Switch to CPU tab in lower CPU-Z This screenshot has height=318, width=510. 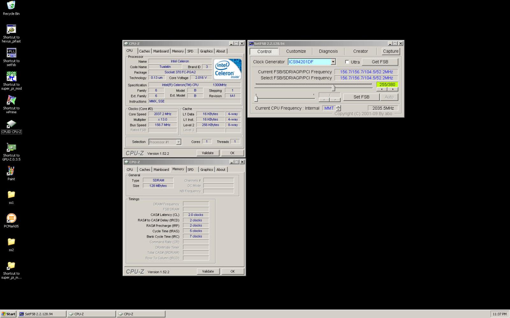tap(130, 169)
